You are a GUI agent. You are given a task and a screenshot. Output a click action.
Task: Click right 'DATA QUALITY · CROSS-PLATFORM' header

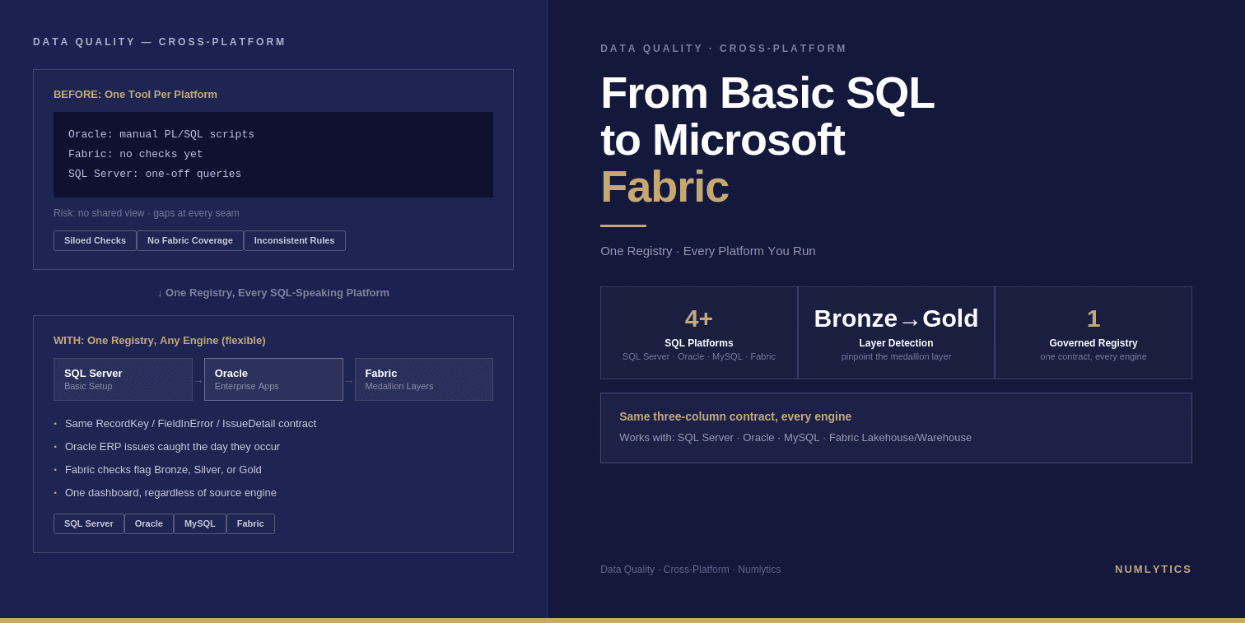coord(724,49)
